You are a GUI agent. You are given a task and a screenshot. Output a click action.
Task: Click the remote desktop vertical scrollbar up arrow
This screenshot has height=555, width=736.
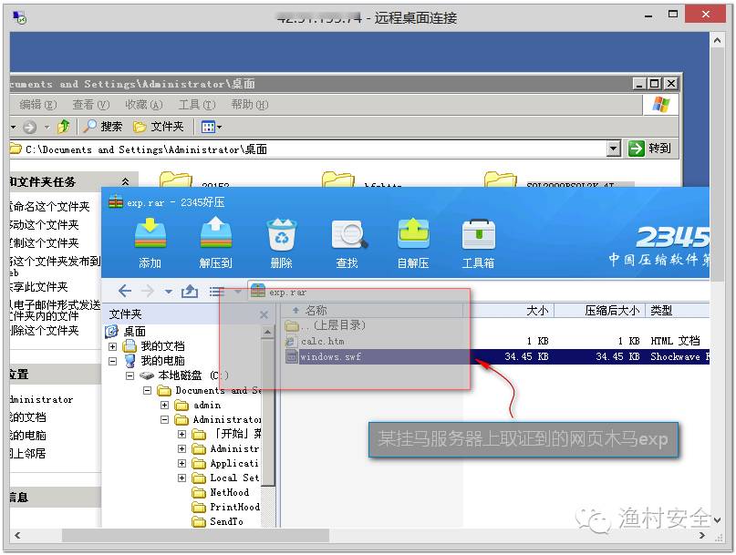pyautogui.click(x=717, y=40)
